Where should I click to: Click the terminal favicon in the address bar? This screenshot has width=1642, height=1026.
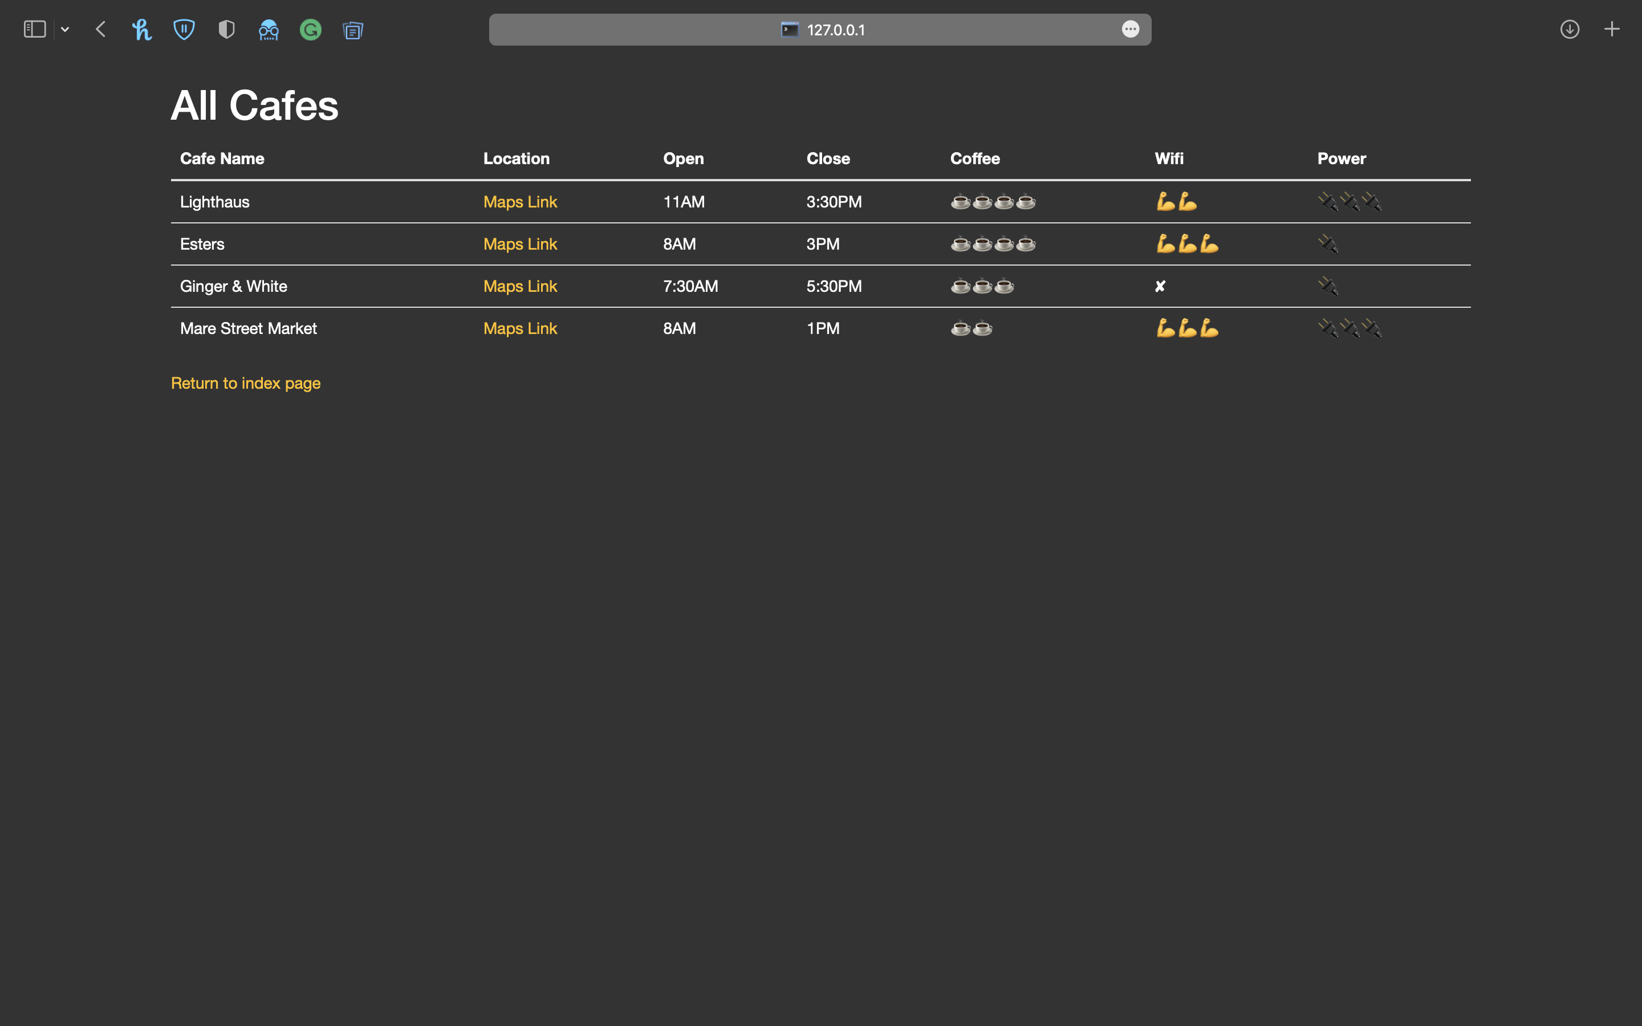(x=790, y=29)
